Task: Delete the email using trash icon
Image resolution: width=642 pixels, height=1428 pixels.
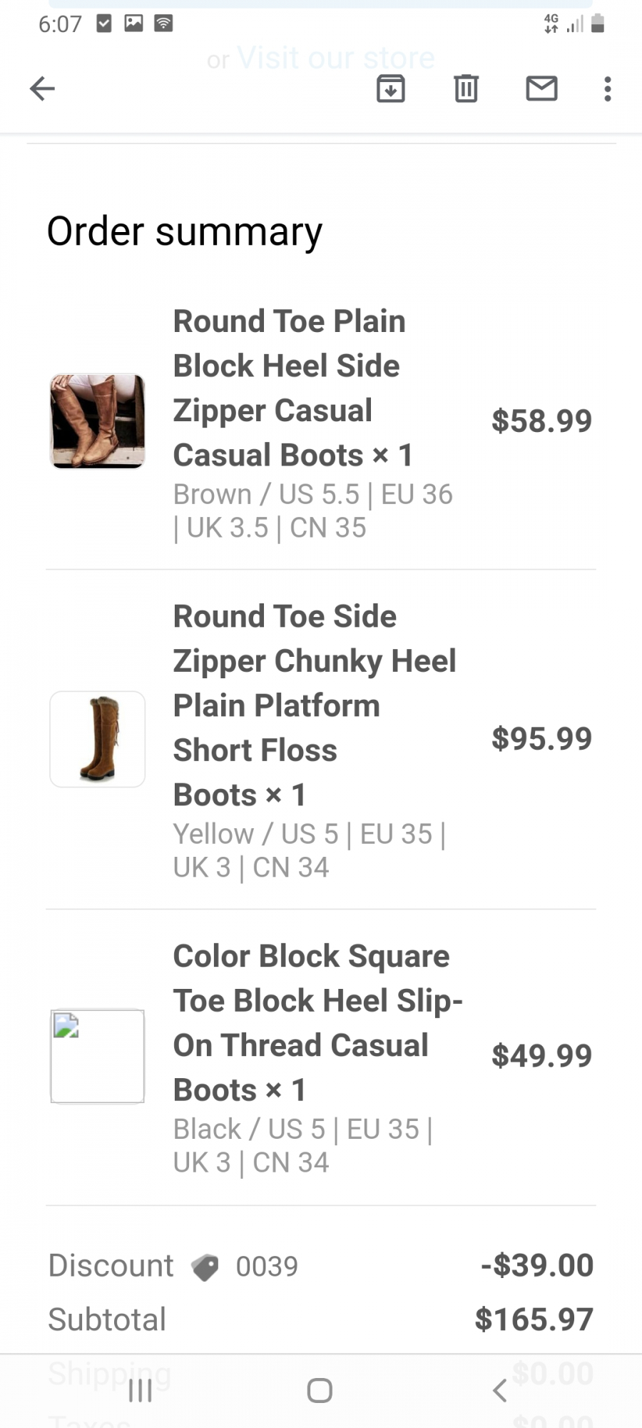Action: [466, 89]
